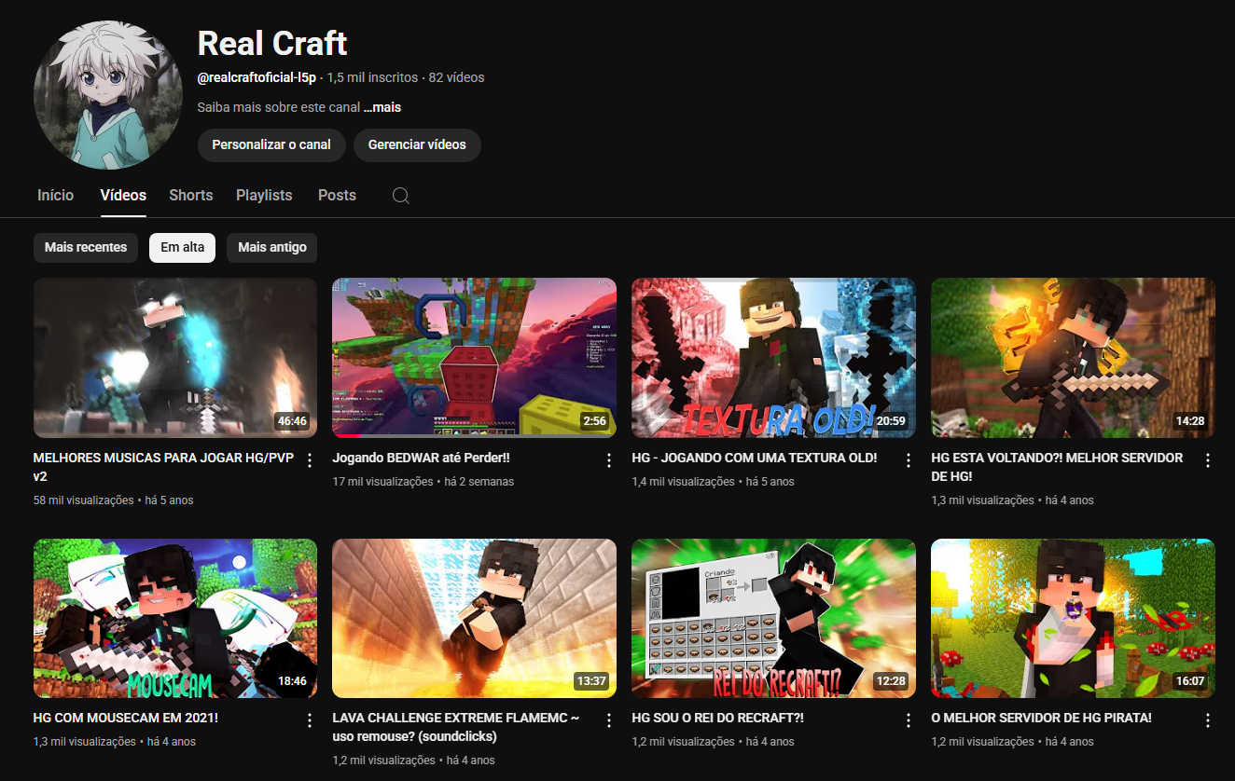Open title HG - JOGANDO COM UMA TEXTURA OLD!
This screenshot has width=1235, height=781.
click(x=755, y=459)
